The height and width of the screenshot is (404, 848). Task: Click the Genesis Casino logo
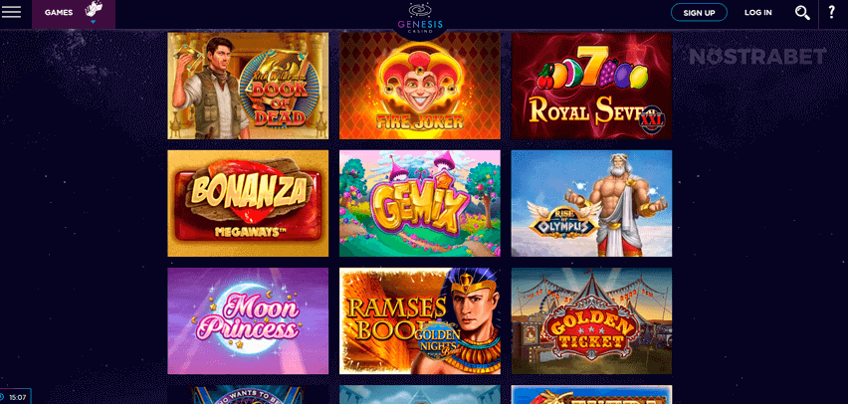coord(420,19)
